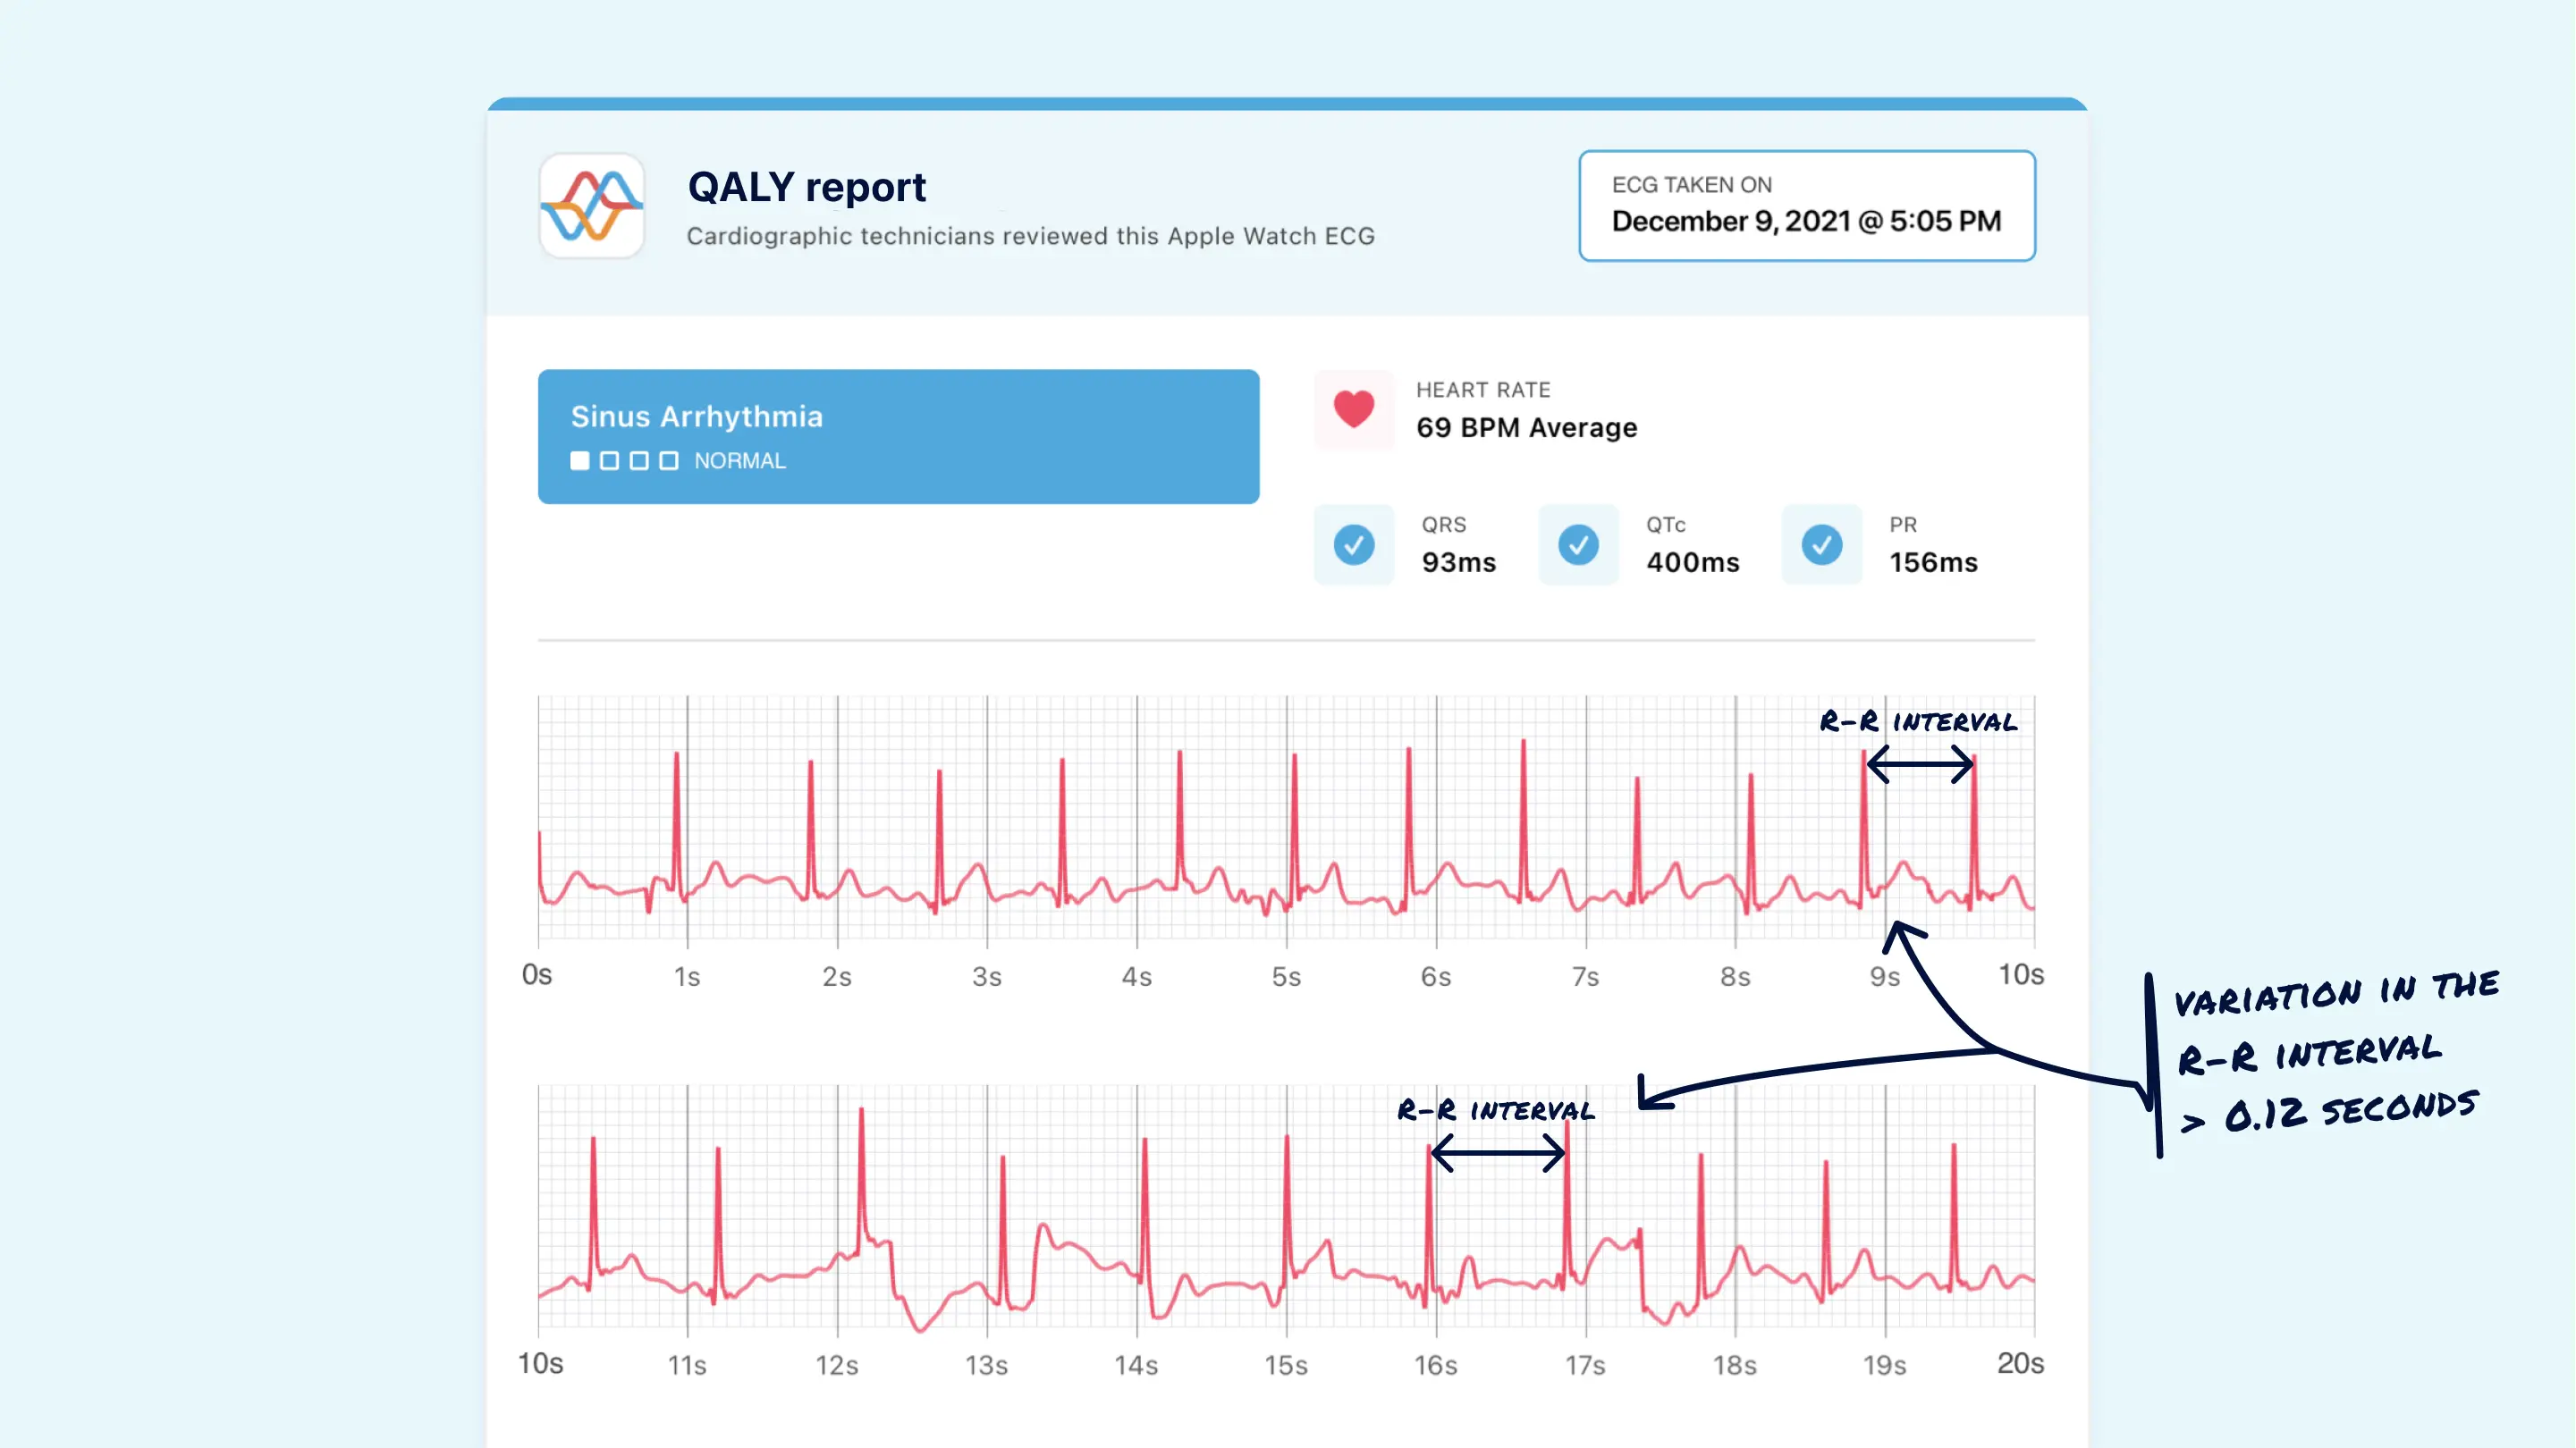Open the ECG TAKEN ON date selector

point(1806,205)
